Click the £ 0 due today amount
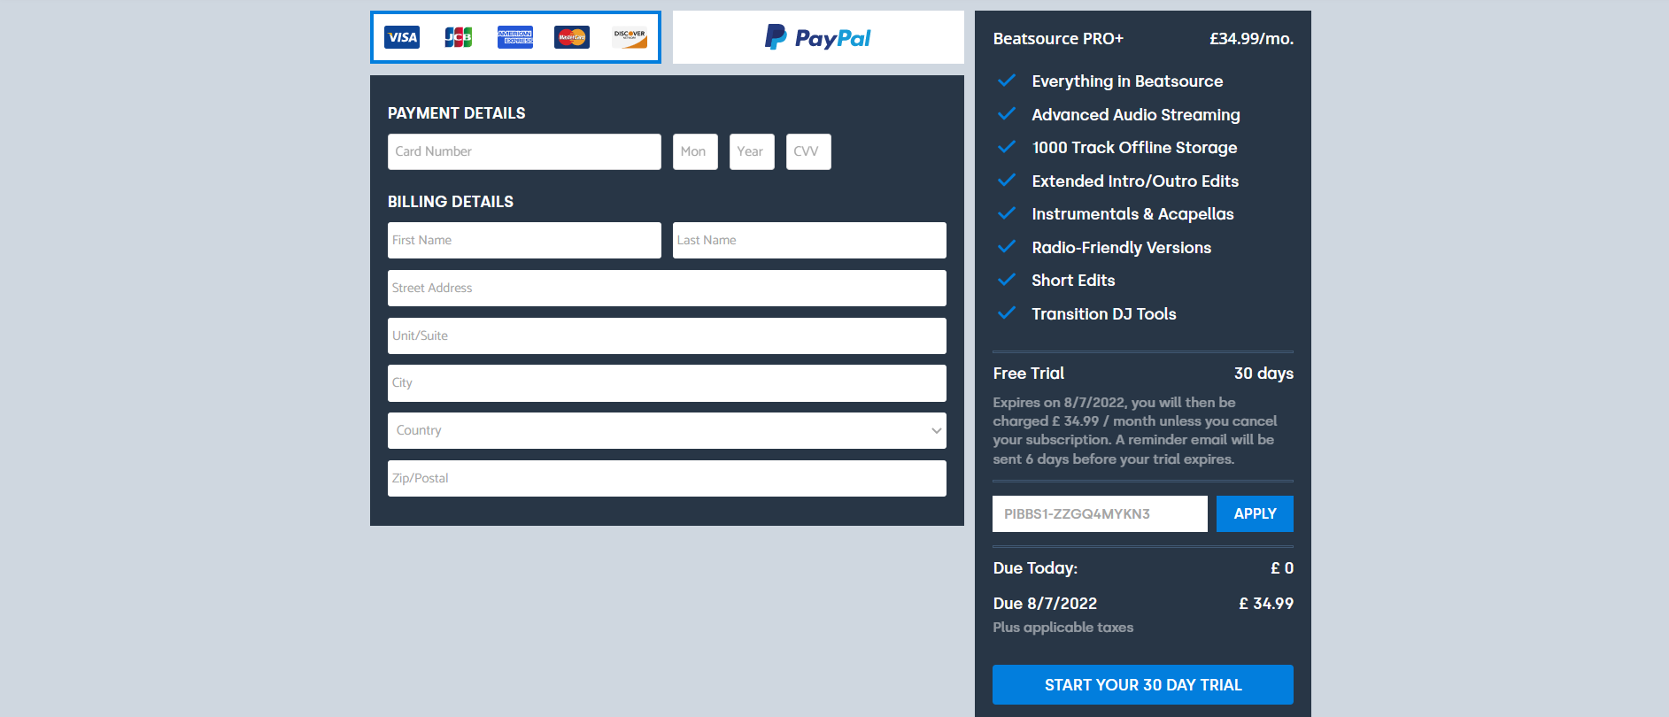This screenshot has height=717, width=1669. tap(1282, 568)
